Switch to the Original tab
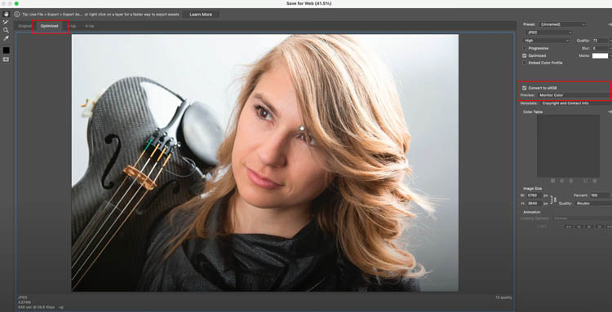This screenshot has width=612, height=312. click(x=25, y=26)
